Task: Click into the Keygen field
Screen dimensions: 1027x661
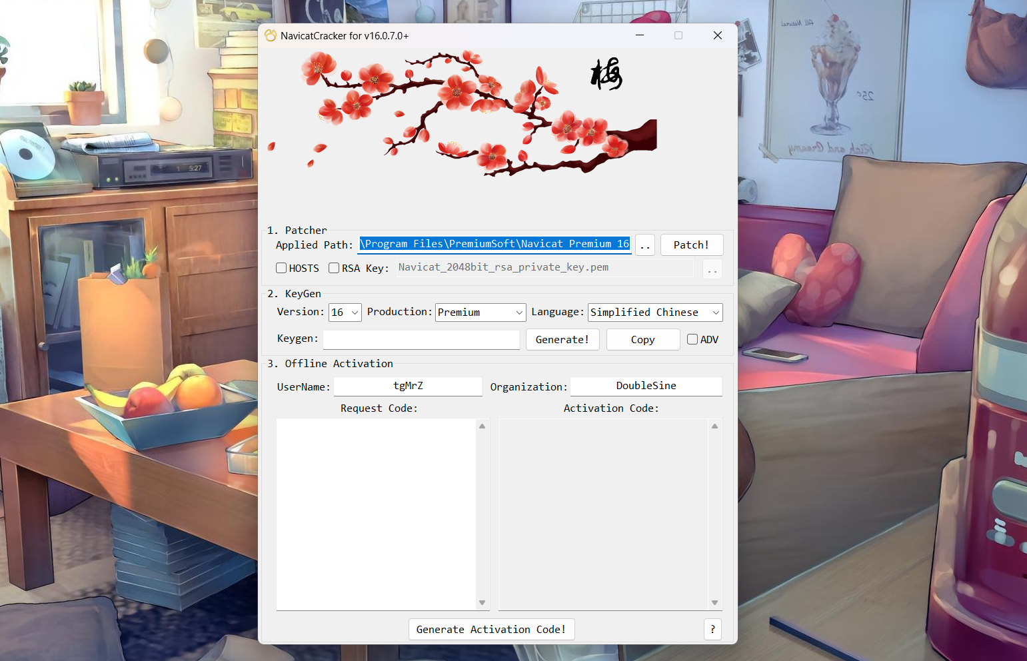Action: [x=421, y=340]
